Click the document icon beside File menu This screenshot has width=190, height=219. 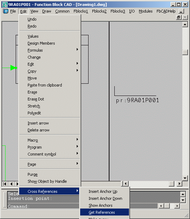pos(6,11)
